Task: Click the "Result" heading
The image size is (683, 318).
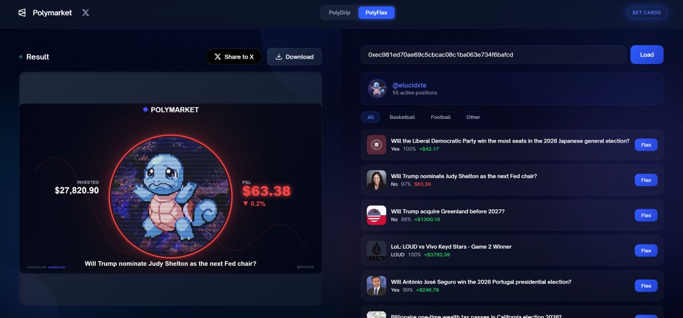Action: [x=38, y=57]
